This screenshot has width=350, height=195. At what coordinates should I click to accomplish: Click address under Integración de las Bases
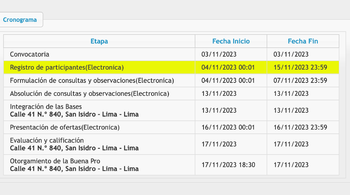[74, 114]
